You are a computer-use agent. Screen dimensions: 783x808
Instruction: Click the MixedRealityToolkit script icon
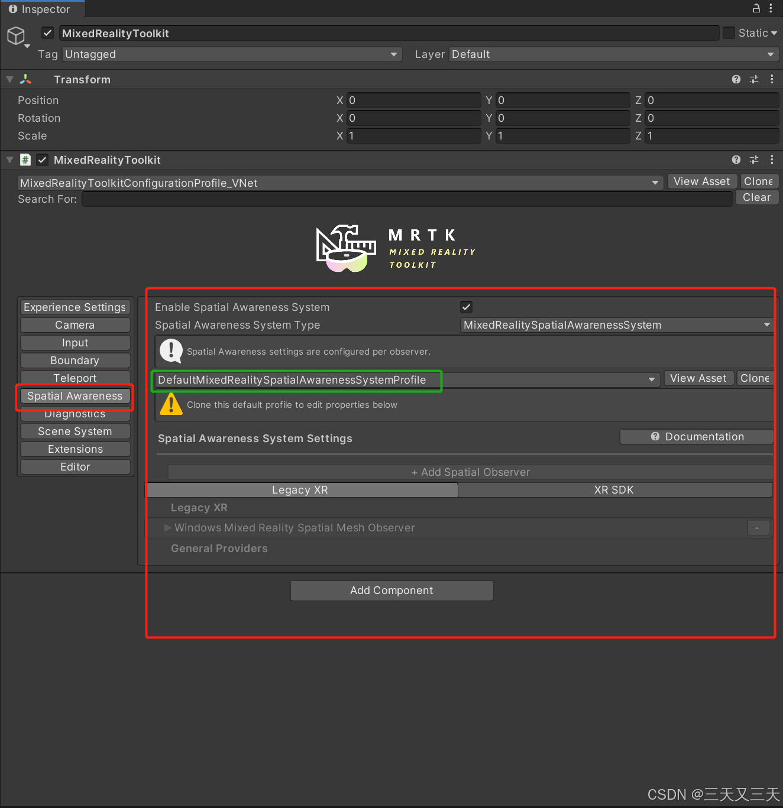click(25, 160)
